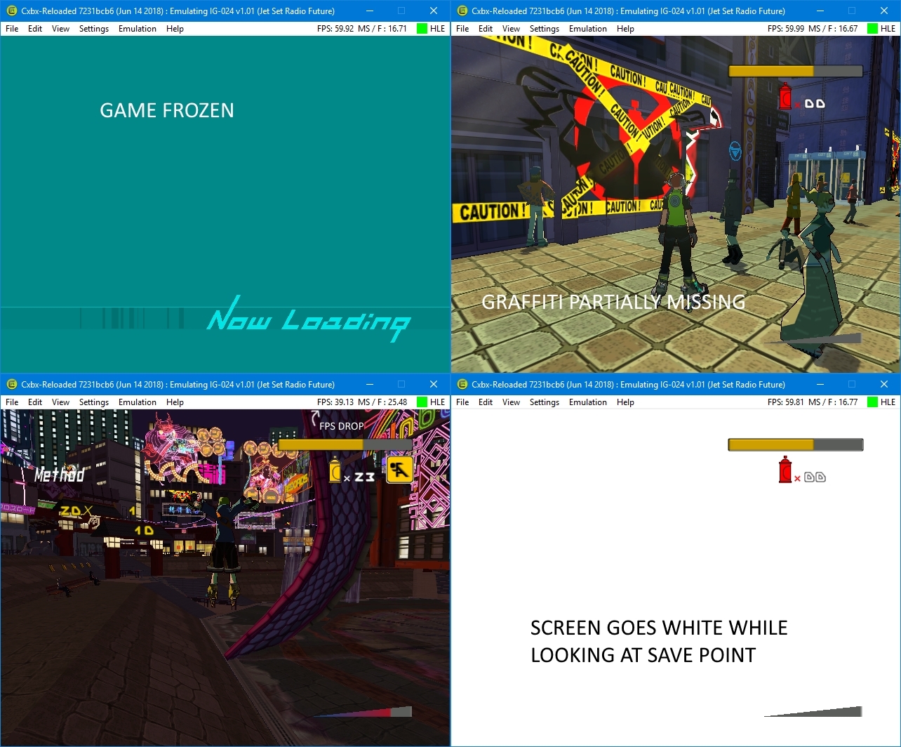Viewport: 901px width, 747px height.
Task: Open File menu in the Now Loading window
Action: point(12,29)
